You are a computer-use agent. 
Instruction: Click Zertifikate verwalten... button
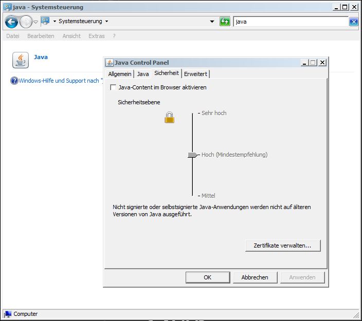(283, 246)
